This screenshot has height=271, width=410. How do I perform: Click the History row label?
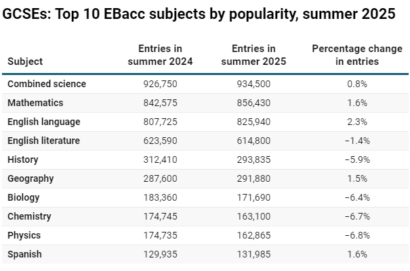[23, 159]
